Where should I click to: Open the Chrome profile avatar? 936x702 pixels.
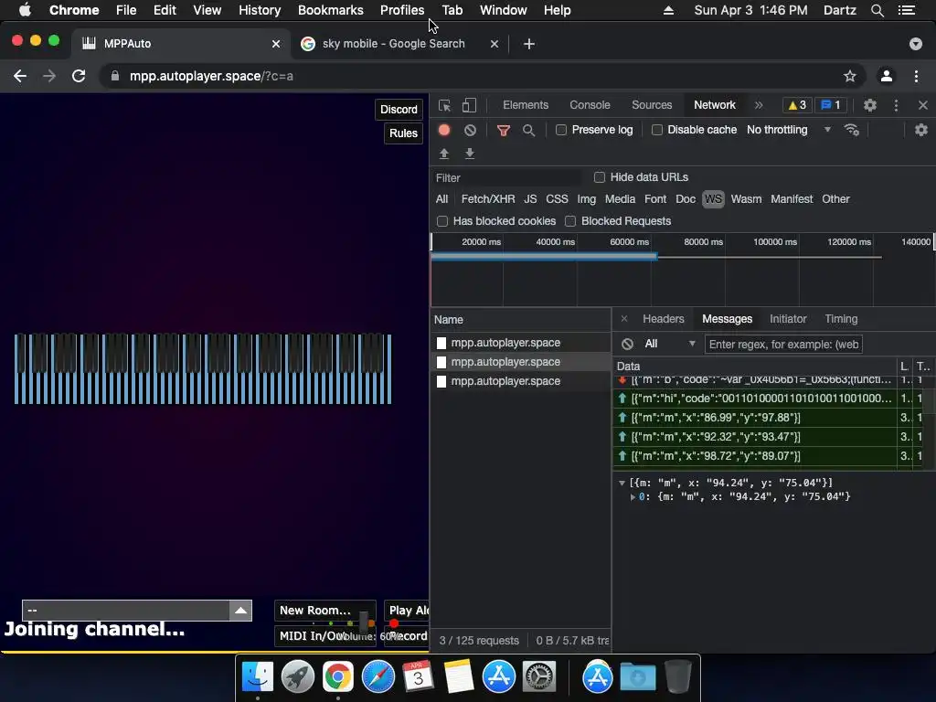pyautogui.click(x=887, y=76)
